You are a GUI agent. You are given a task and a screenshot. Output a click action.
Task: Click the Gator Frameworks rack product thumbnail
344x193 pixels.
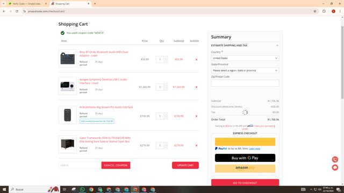[68, 144]
